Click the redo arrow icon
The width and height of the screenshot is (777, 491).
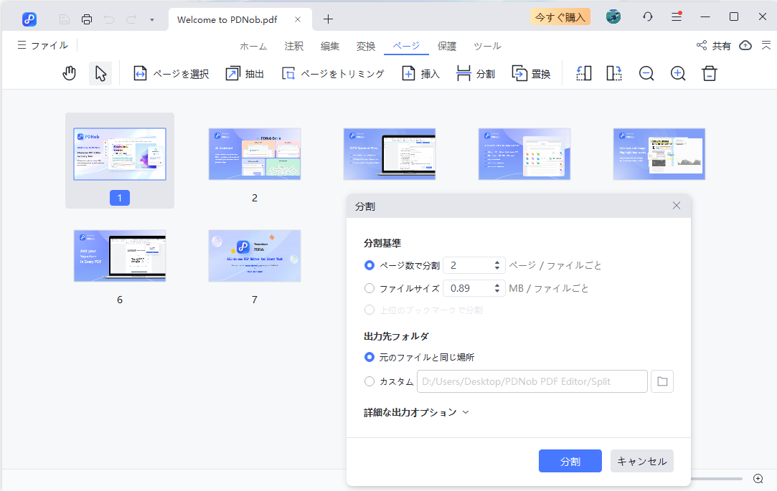pos(131,19)
